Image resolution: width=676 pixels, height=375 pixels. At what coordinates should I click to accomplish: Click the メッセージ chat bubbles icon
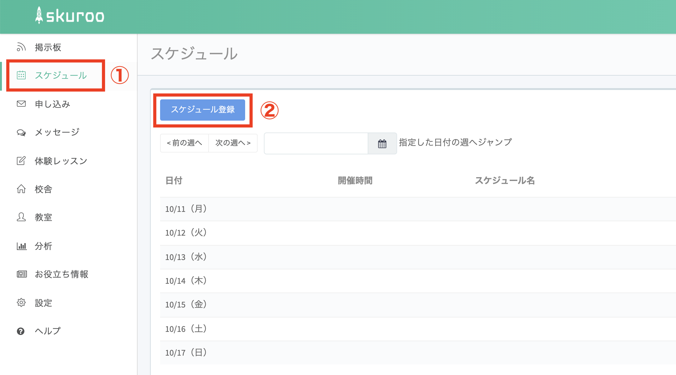pos(21,132)
